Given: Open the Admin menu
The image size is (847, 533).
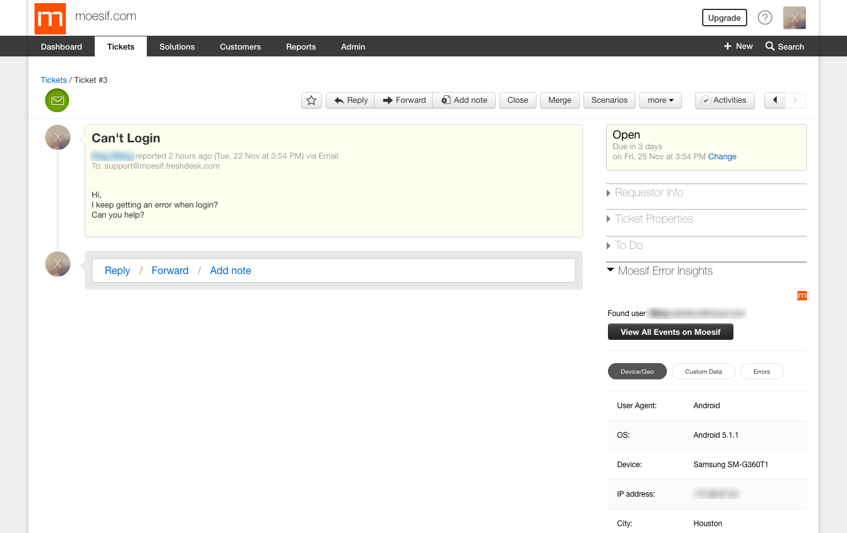Looking at the screenshot, I should point(353,46).
